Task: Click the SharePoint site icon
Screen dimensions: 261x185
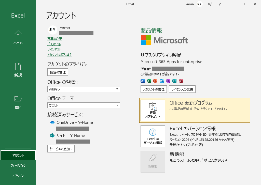Action: pyautogui.click(x=52, y=135)
